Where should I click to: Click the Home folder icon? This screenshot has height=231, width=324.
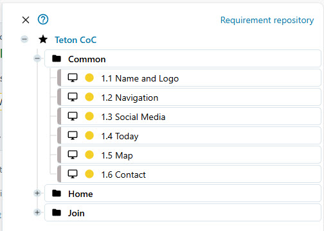point(57,193)
